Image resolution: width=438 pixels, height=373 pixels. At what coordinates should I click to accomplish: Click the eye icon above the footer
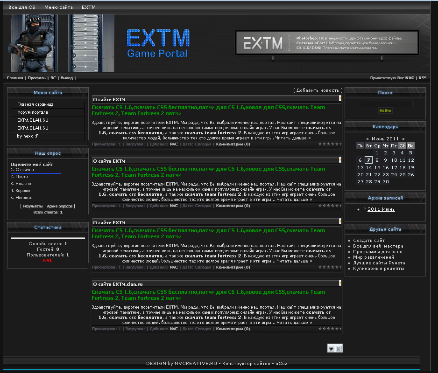pos(331,348)
